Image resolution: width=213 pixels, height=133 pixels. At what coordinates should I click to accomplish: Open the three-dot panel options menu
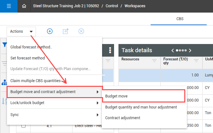coord(110,50)
